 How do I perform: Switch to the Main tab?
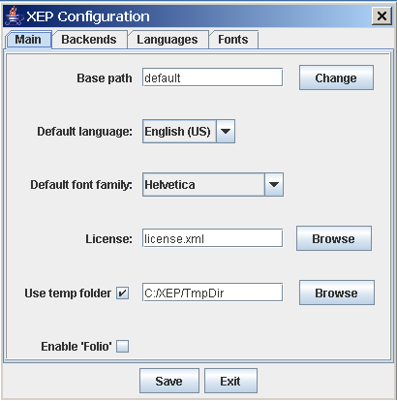(x=28, y=40)
